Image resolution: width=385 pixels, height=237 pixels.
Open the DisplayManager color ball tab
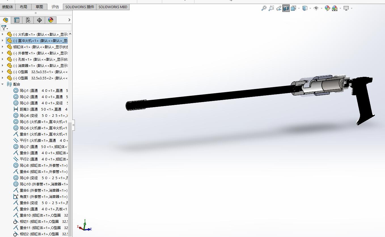click(50, 20)
